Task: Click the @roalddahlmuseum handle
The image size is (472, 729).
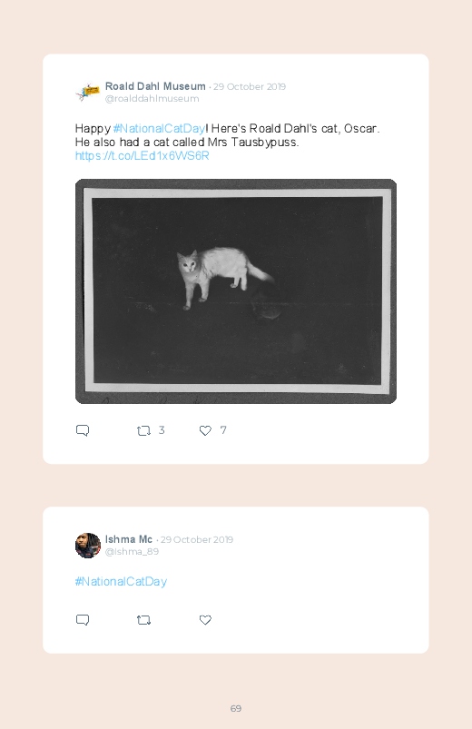Action: pos(152,99)
